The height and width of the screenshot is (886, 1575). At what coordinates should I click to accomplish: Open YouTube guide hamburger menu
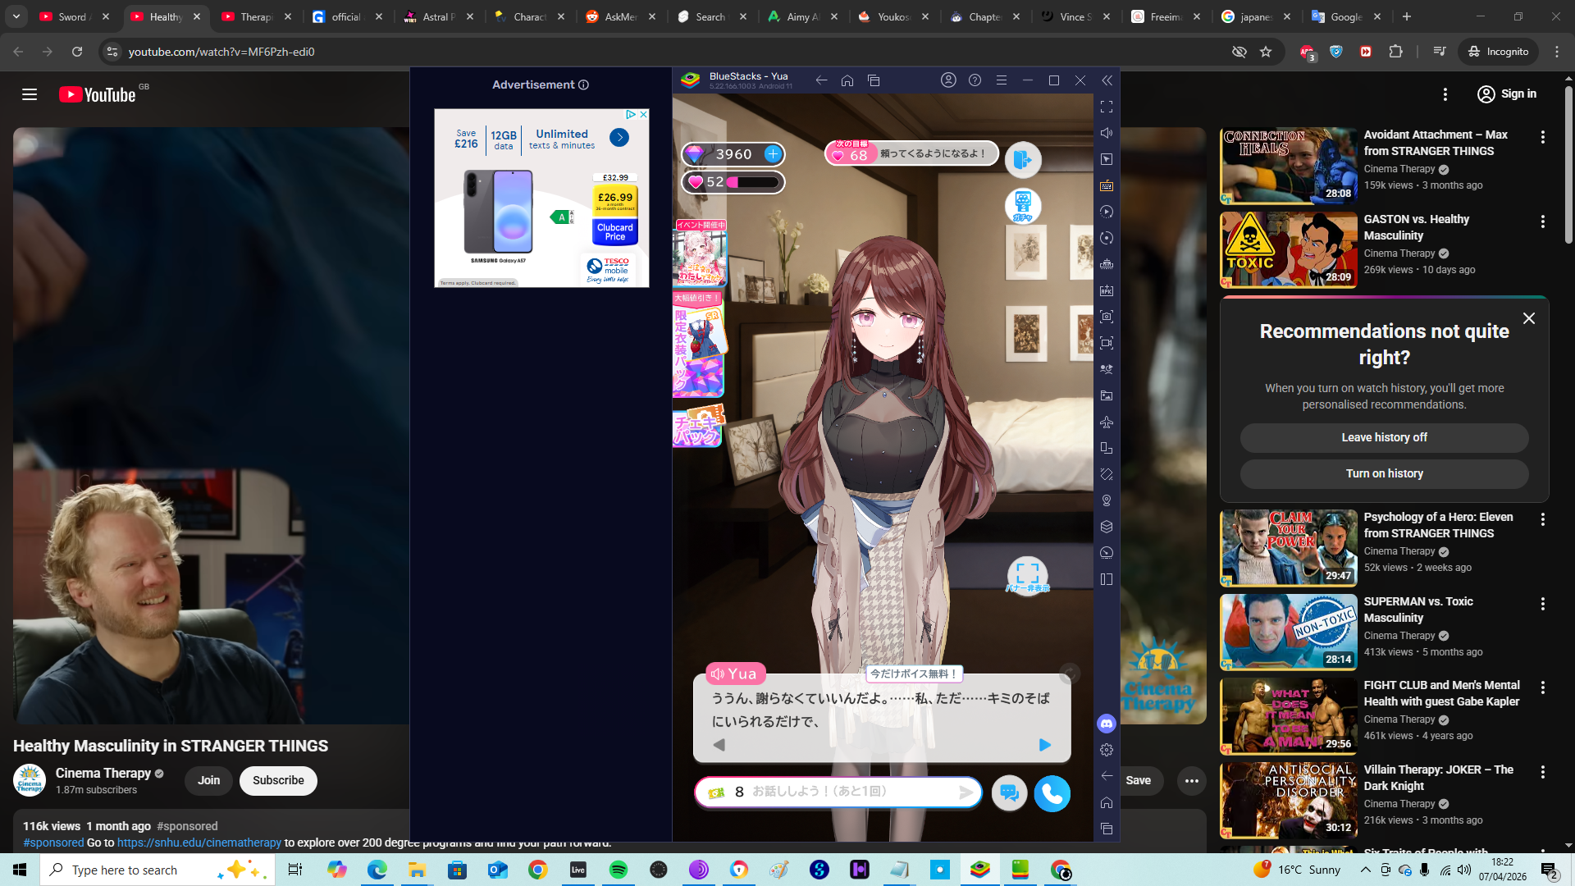click(30, 94)
